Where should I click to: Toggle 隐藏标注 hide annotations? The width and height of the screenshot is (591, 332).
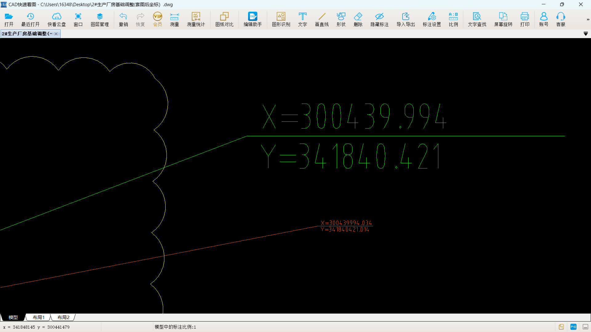click(x=380, y=19)
